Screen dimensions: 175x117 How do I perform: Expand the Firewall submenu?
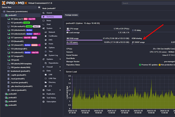(60, 67)
